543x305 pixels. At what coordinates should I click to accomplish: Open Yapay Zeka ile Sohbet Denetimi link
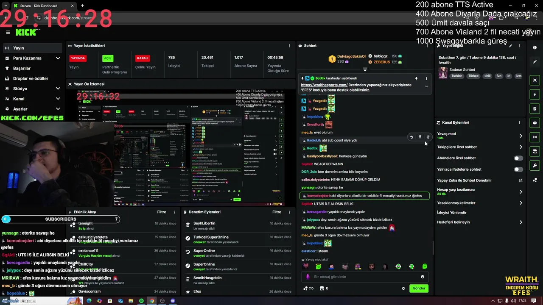(521, 180)
